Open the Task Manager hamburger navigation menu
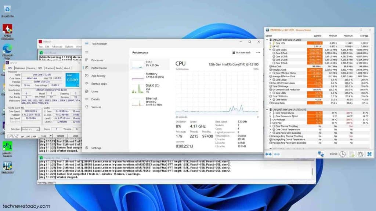This screenshot has width=376, height=211. click(87, 52)
